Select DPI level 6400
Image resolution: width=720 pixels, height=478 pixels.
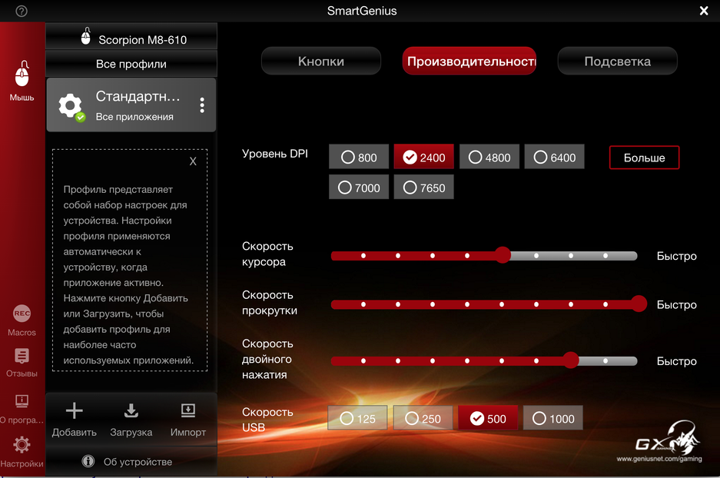554,157
